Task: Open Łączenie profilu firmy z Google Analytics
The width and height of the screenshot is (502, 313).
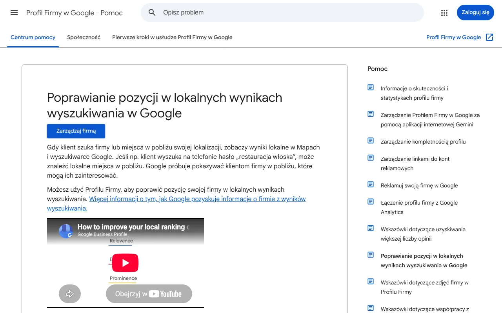Action: [x=419, y=207]
